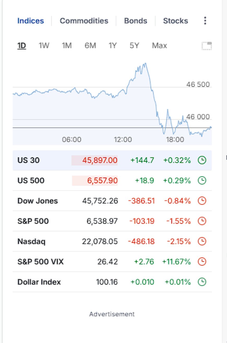Click the chart expand icon beside Max

[x=207, y=46]
